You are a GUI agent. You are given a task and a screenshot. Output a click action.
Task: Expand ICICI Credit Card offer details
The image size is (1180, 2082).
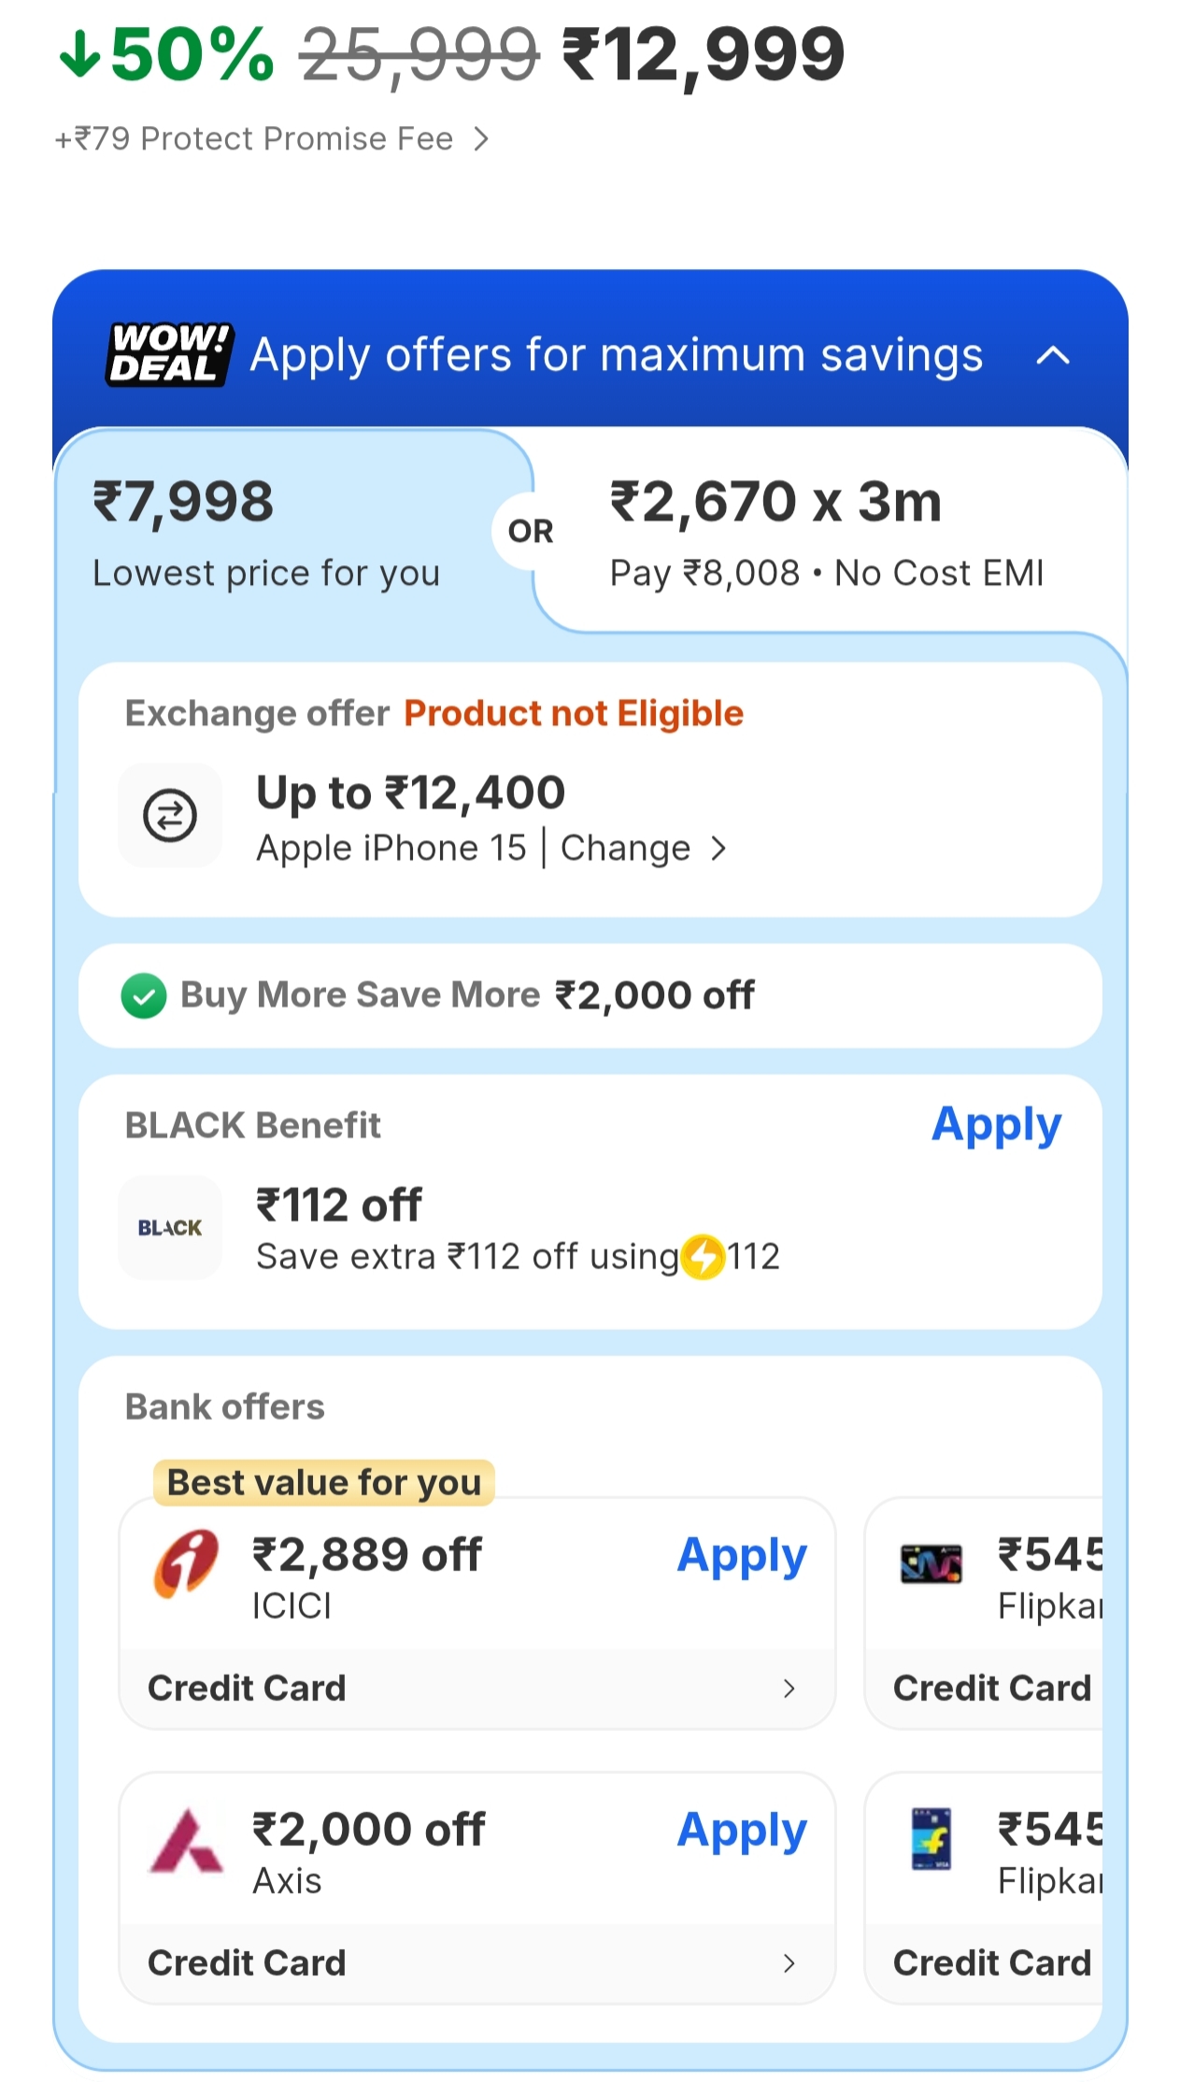point(789,1688)
